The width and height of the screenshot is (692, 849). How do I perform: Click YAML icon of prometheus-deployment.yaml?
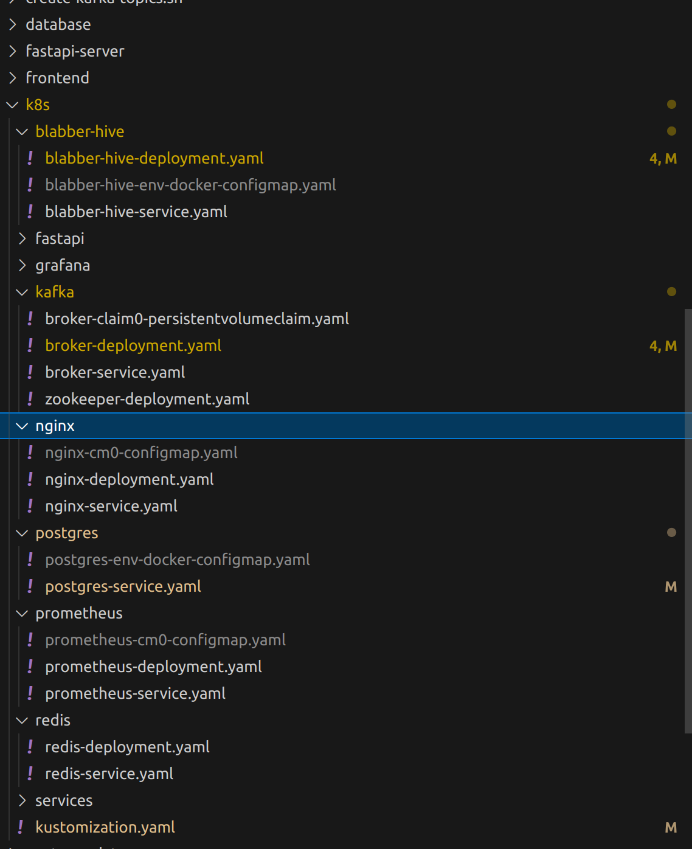pyautogui.click(x=30, y=667)
